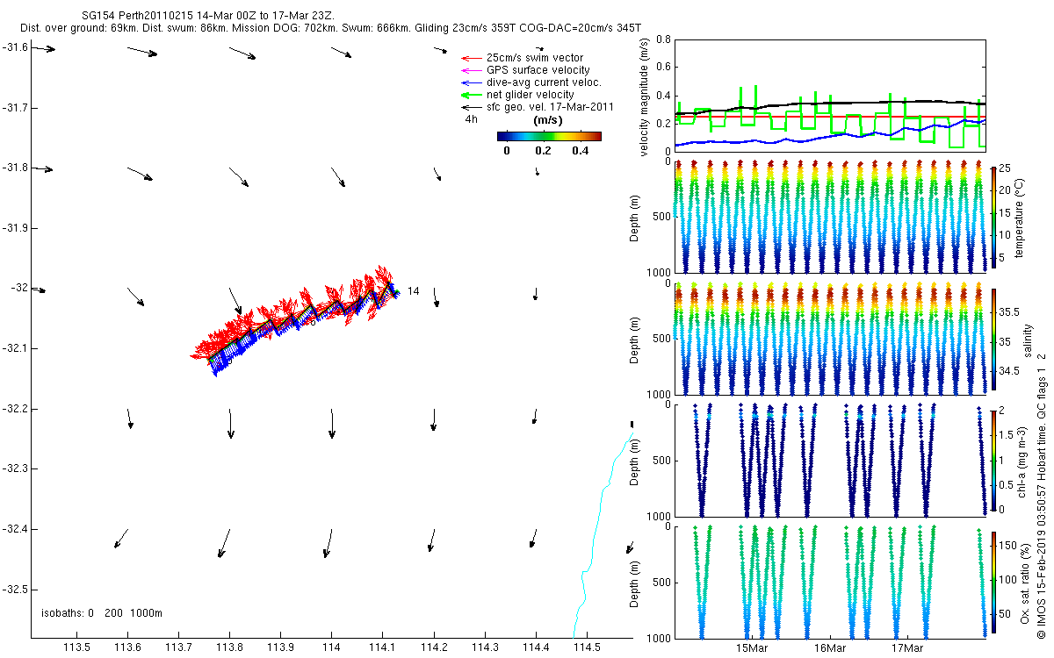The image size is (1054, 658).
Task: Click the velocity (m/s) horizontal colorbar
Action: pyautogui.click(x=549, y=136)
